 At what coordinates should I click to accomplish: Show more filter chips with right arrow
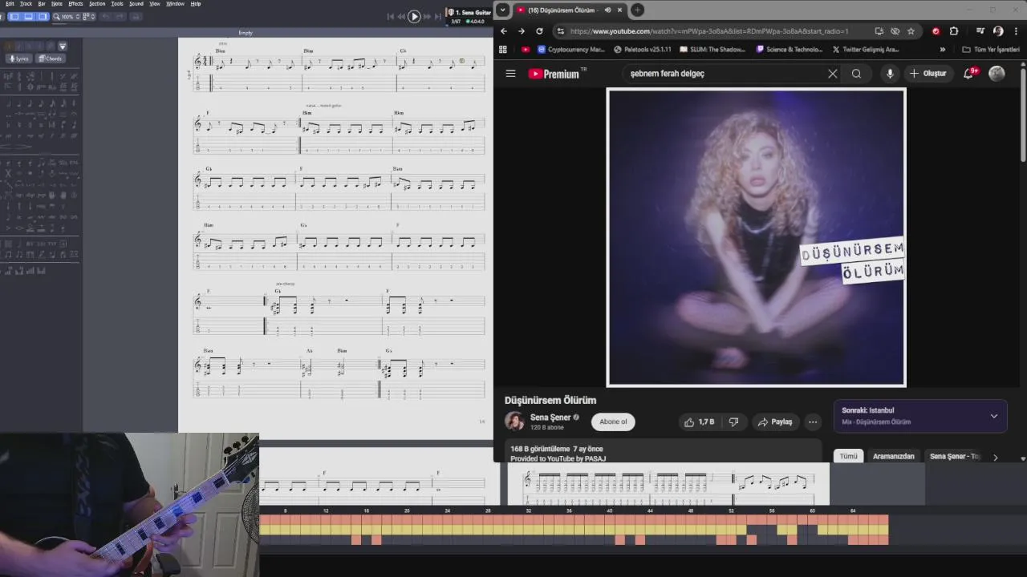pos(996,458)
